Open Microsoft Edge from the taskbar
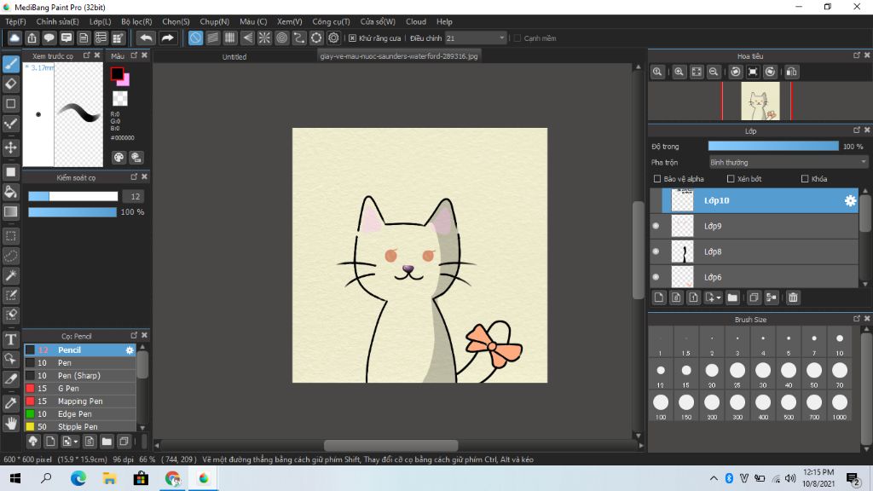 (x=78, y=478)
